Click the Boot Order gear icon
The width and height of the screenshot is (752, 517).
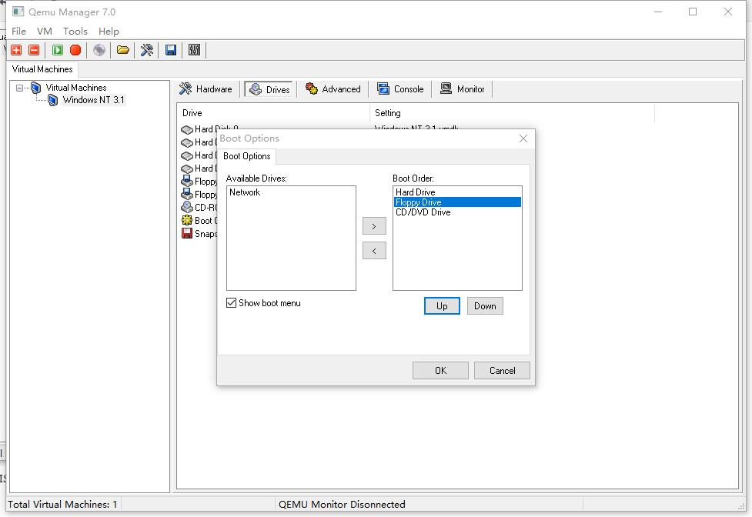click(186, 220)
